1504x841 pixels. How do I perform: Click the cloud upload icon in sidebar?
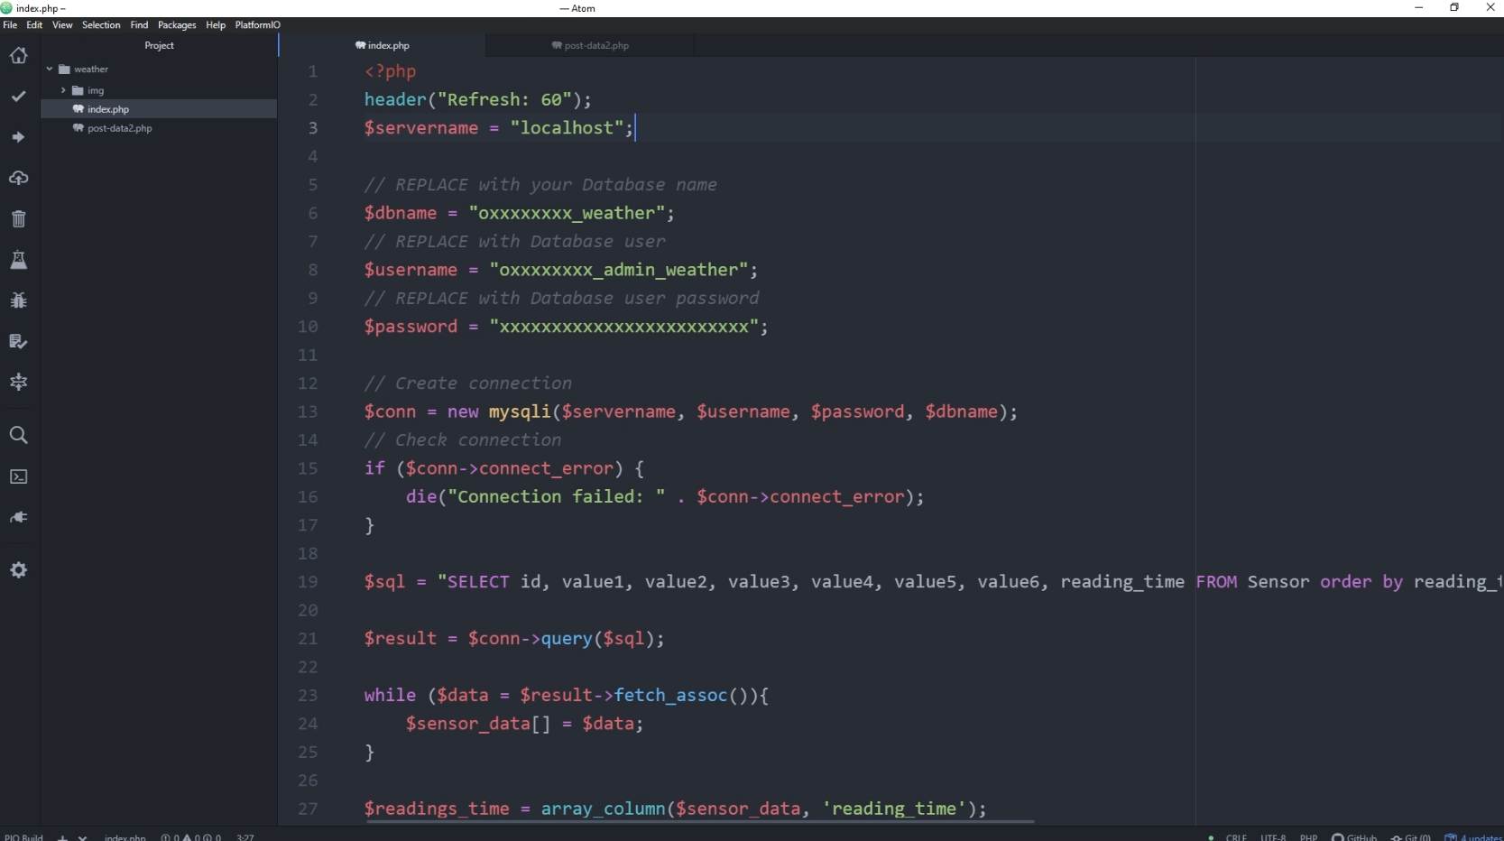[x=18, y=178]
